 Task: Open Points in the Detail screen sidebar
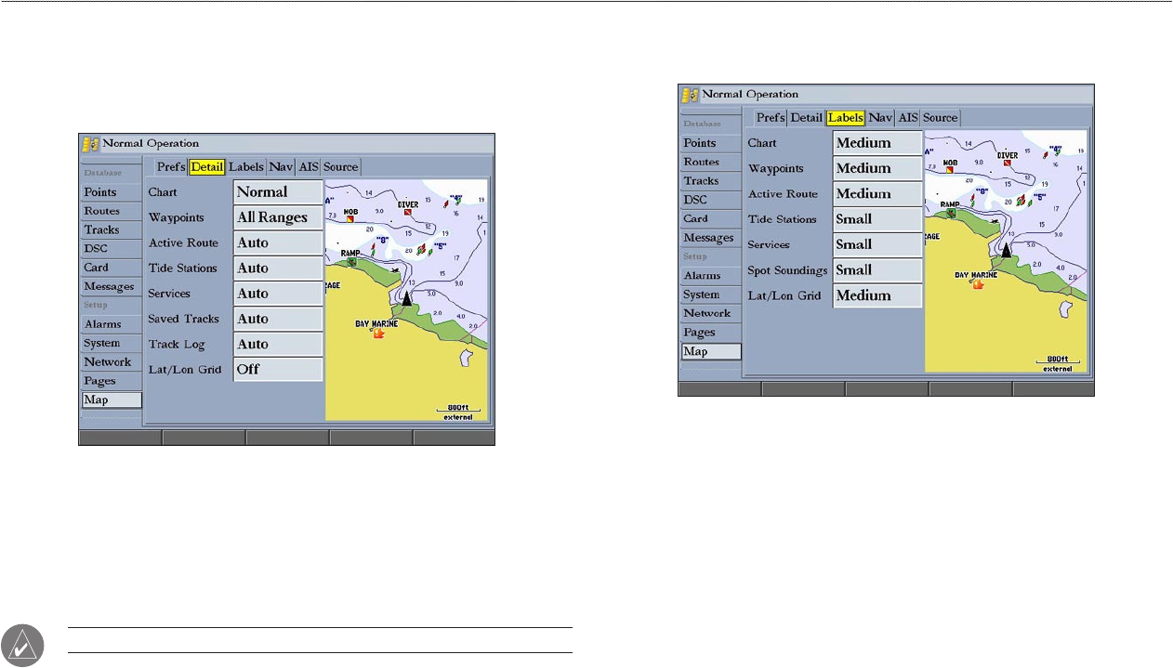point(112,192)
